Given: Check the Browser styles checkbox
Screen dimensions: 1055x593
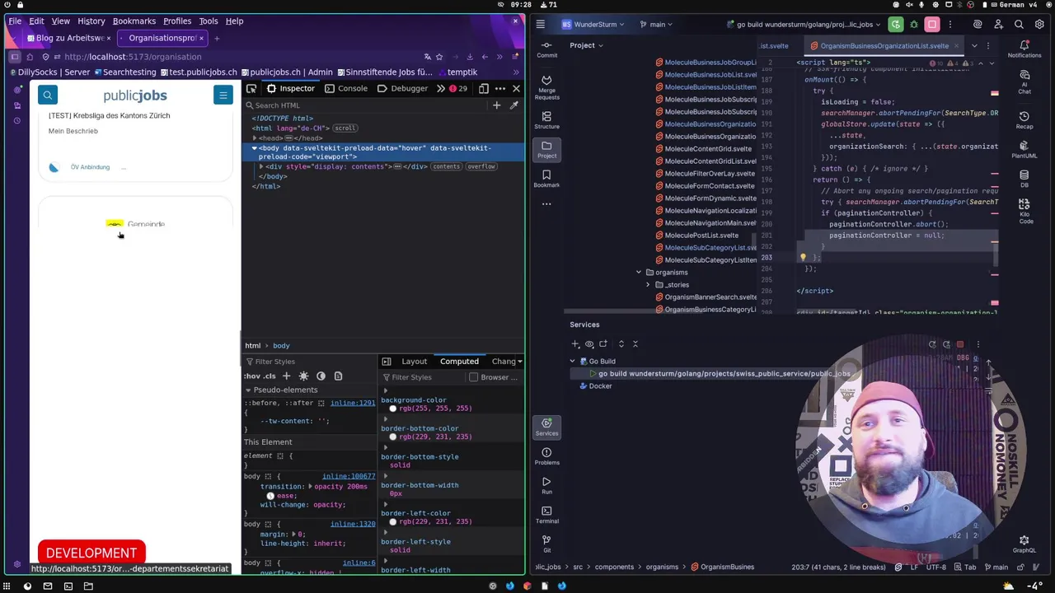Looking at the screenshot, I should (x=473, y=377).
